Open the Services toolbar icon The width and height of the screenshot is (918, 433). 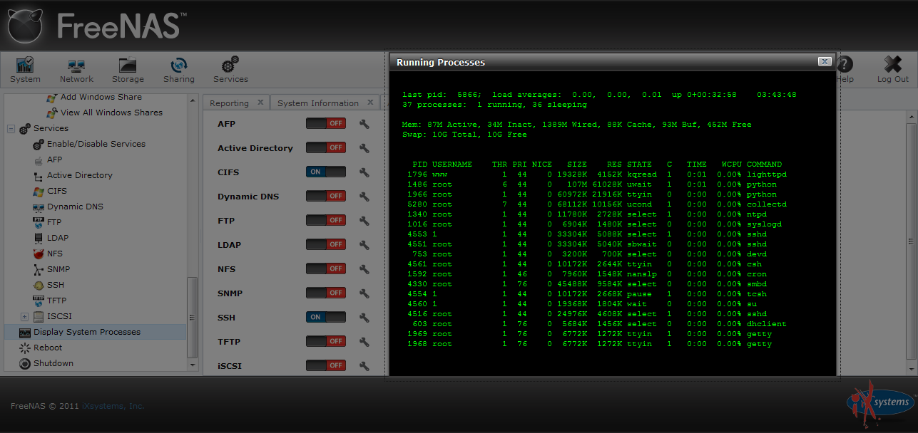pyautogui.click(x=230, y=70)
